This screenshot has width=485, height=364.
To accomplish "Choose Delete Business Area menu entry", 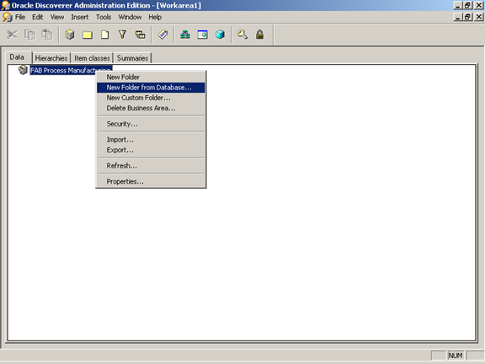I will (x=151, y=108).
